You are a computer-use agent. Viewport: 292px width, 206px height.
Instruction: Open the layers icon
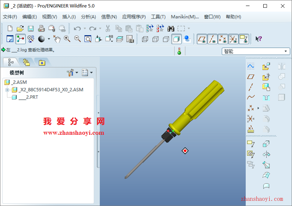click(119, 39)
